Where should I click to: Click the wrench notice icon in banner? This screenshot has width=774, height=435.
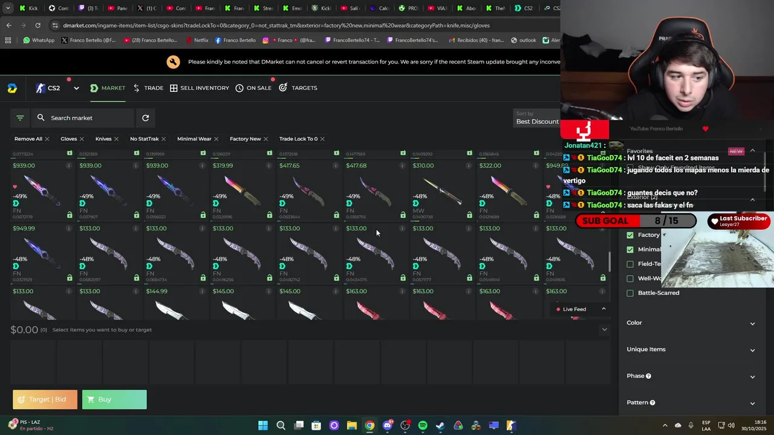(x=174, y=62)
